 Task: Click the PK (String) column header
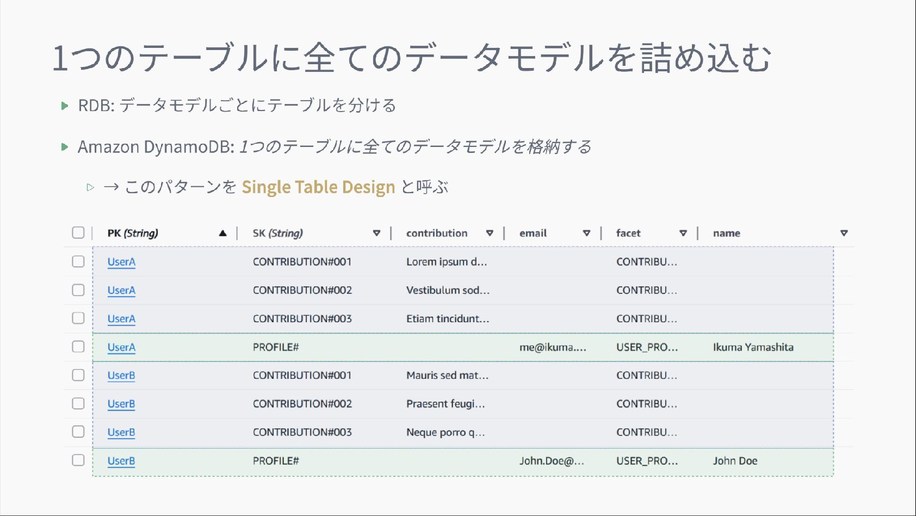pos(133,234)
